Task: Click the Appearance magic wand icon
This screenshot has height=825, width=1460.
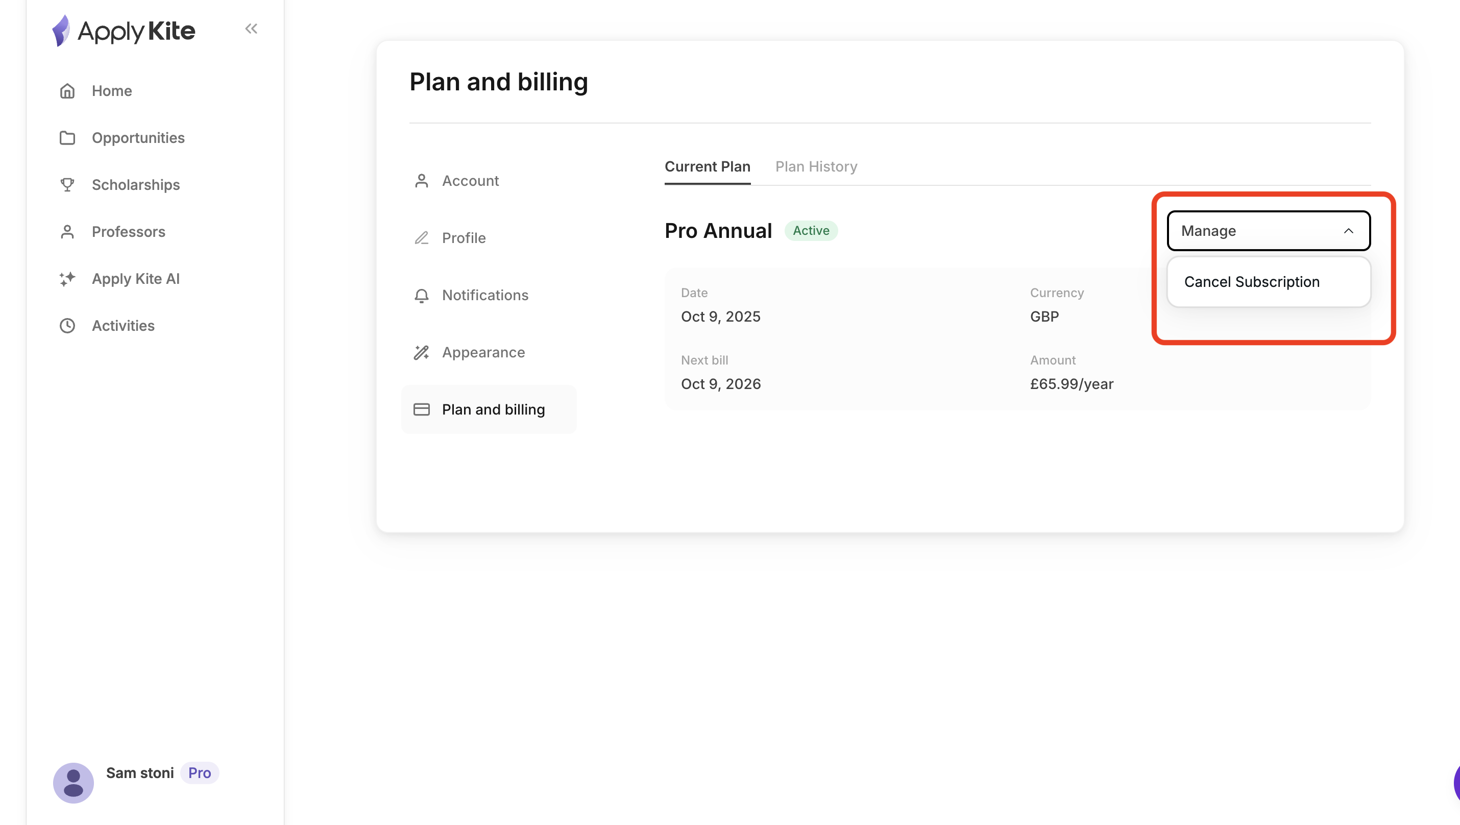Action: tap(422, 352)
